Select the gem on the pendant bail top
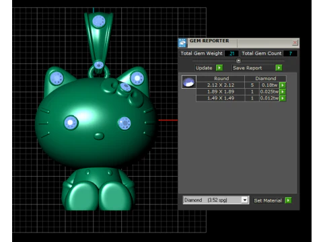The width and height of the screenshot is (323, 242). coord(99,22)
